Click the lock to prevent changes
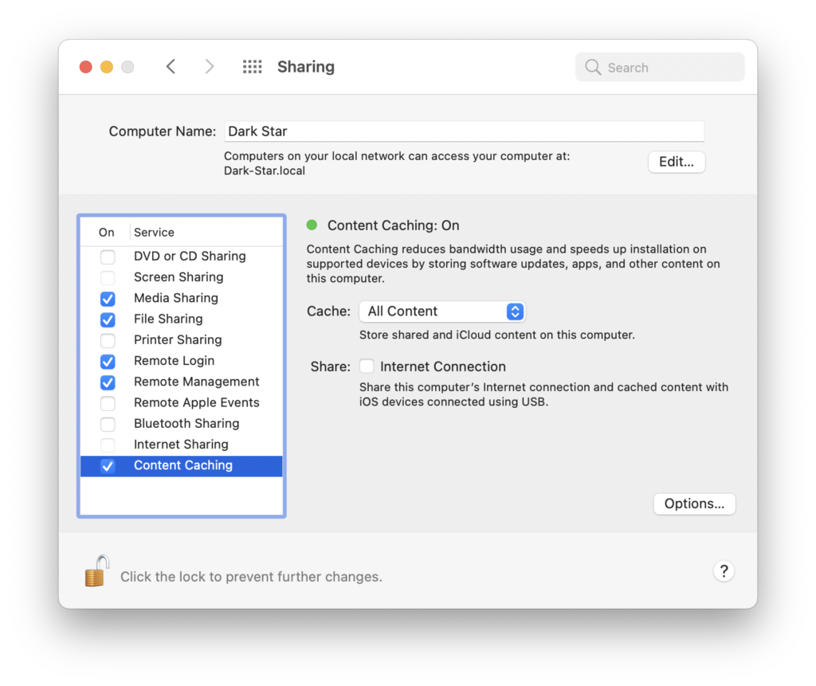 point(97,571)
